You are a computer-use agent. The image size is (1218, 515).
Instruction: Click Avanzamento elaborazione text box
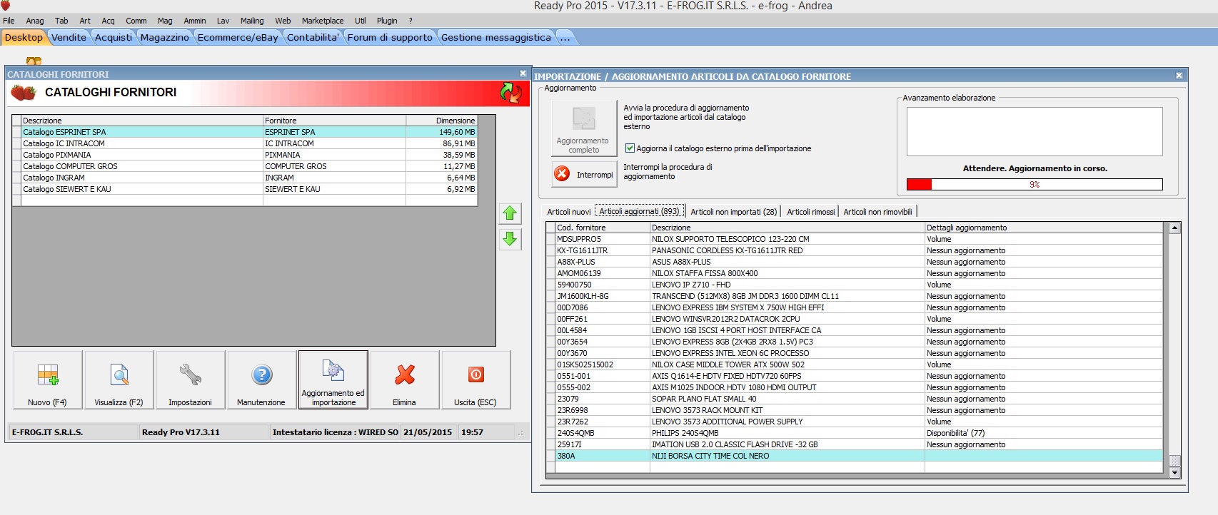tap(1035, 131)
